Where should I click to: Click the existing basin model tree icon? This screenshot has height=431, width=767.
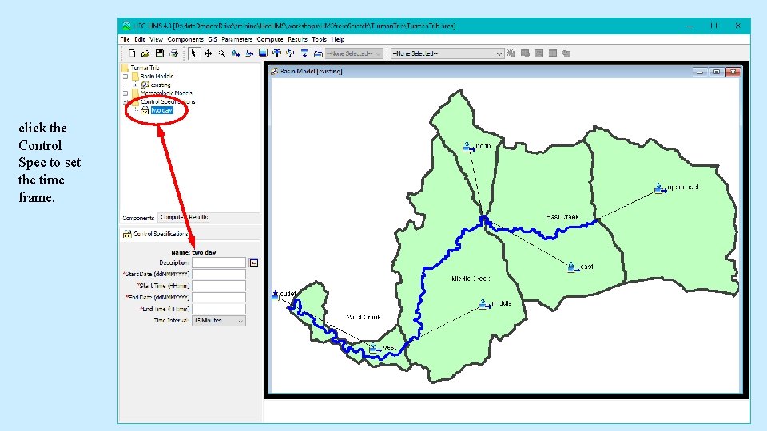point(145,85)
